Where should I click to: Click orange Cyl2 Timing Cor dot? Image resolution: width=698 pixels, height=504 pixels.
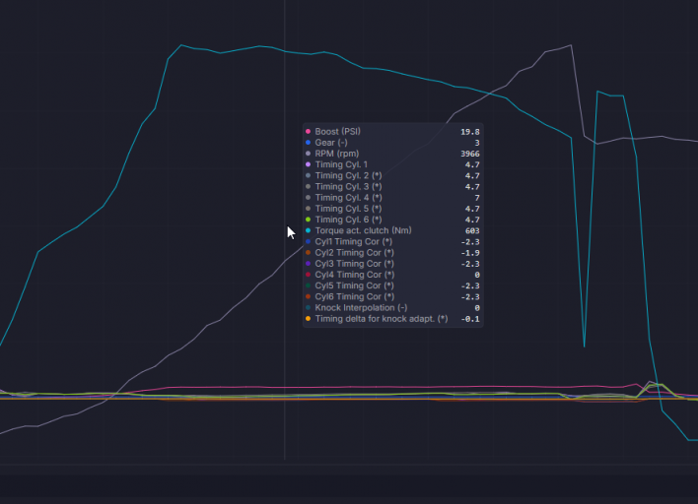point(308,252)
